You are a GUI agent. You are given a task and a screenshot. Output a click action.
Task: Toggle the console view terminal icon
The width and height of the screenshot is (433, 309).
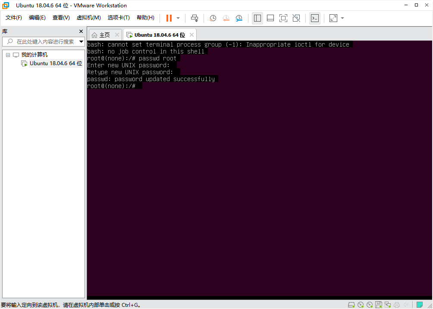click(x=315, y=18)
